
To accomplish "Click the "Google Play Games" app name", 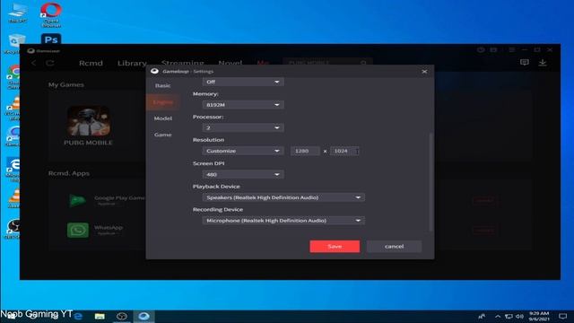I will (x=119, y=197).
